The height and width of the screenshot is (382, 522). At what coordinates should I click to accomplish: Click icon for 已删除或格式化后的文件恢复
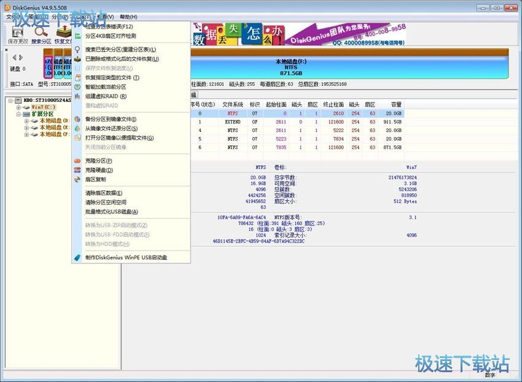pos(77,59)
